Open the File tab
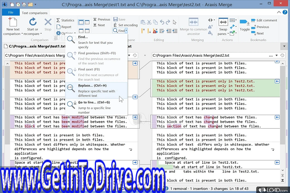 (11, 12)
